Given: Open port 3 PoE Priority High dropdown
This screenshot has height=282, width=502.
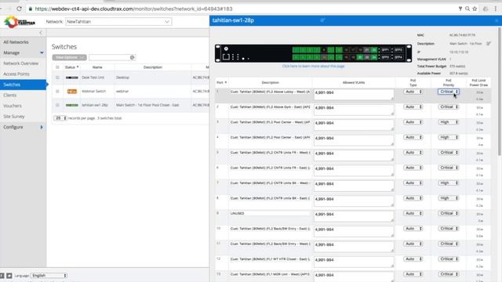Looking at the screenshot, I should click(448, 122).
